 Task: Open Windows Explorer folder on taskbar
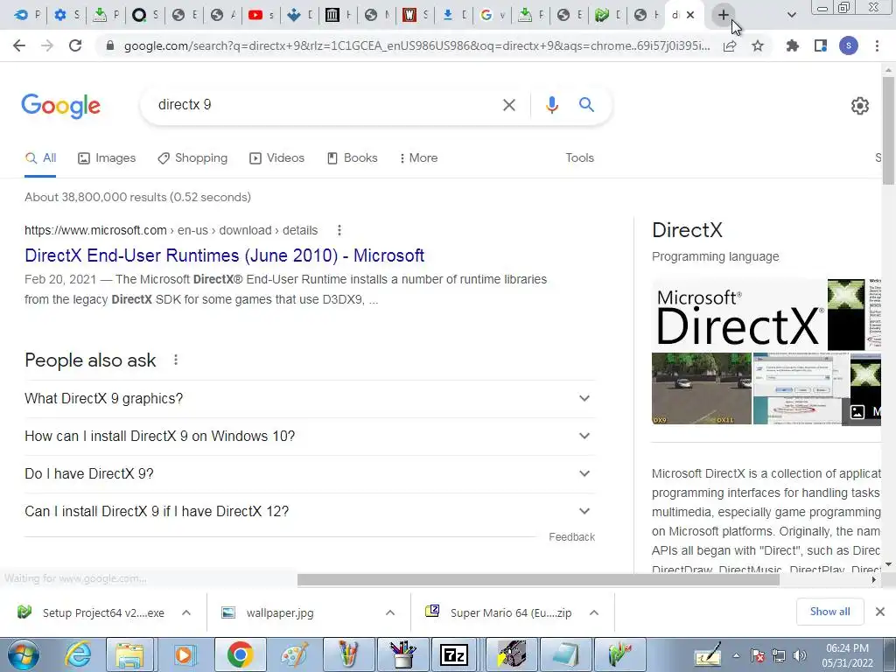129,654
